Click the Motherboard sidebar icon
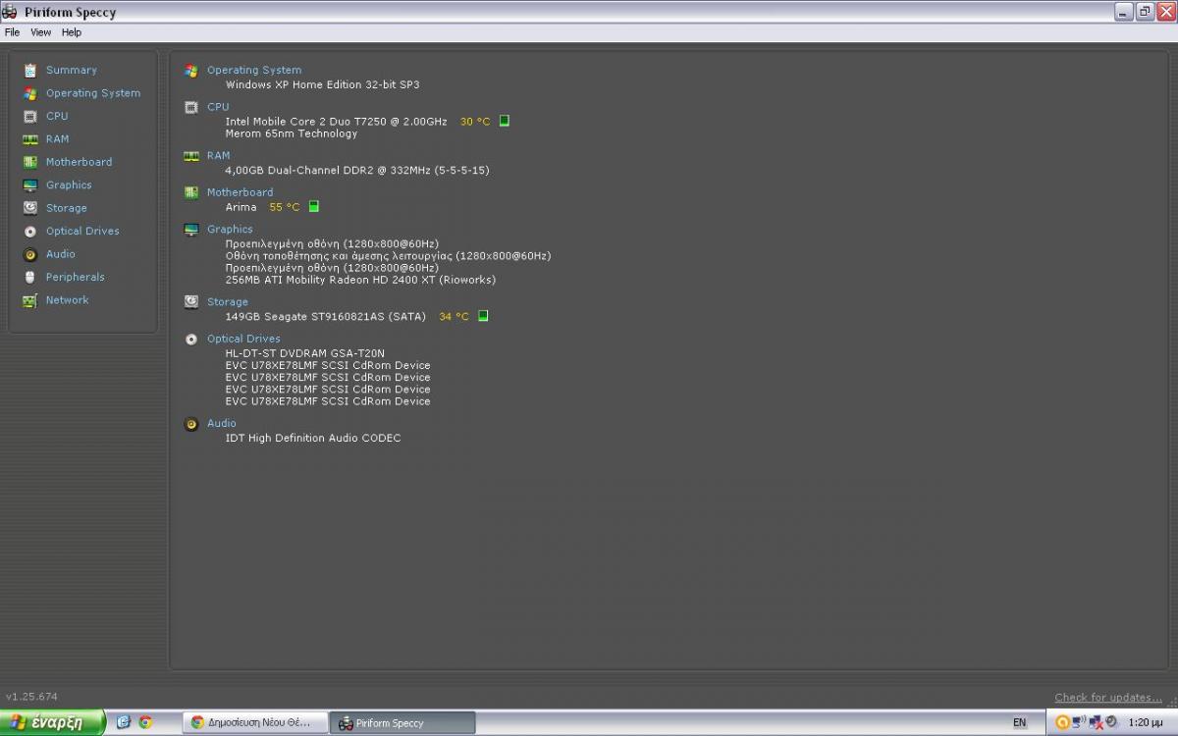The height and width of the screenshot is (736, 1178). 30,162
